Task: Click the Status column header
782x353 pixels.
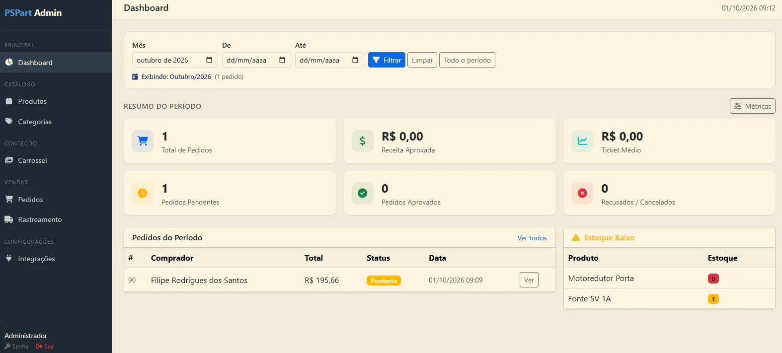Action: 378,258
